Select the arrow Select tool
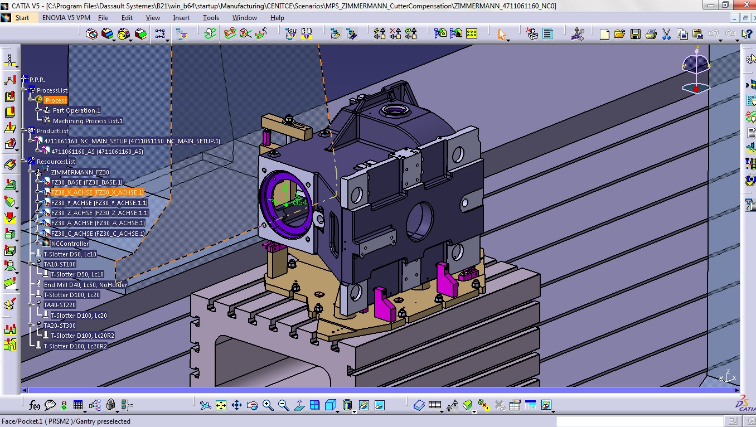This screenshot has height=427, width=756. (502, 35)
